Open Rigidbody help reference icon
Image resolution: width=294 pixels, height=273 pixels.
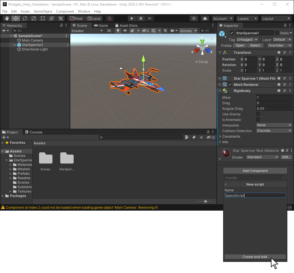point(279,91)
